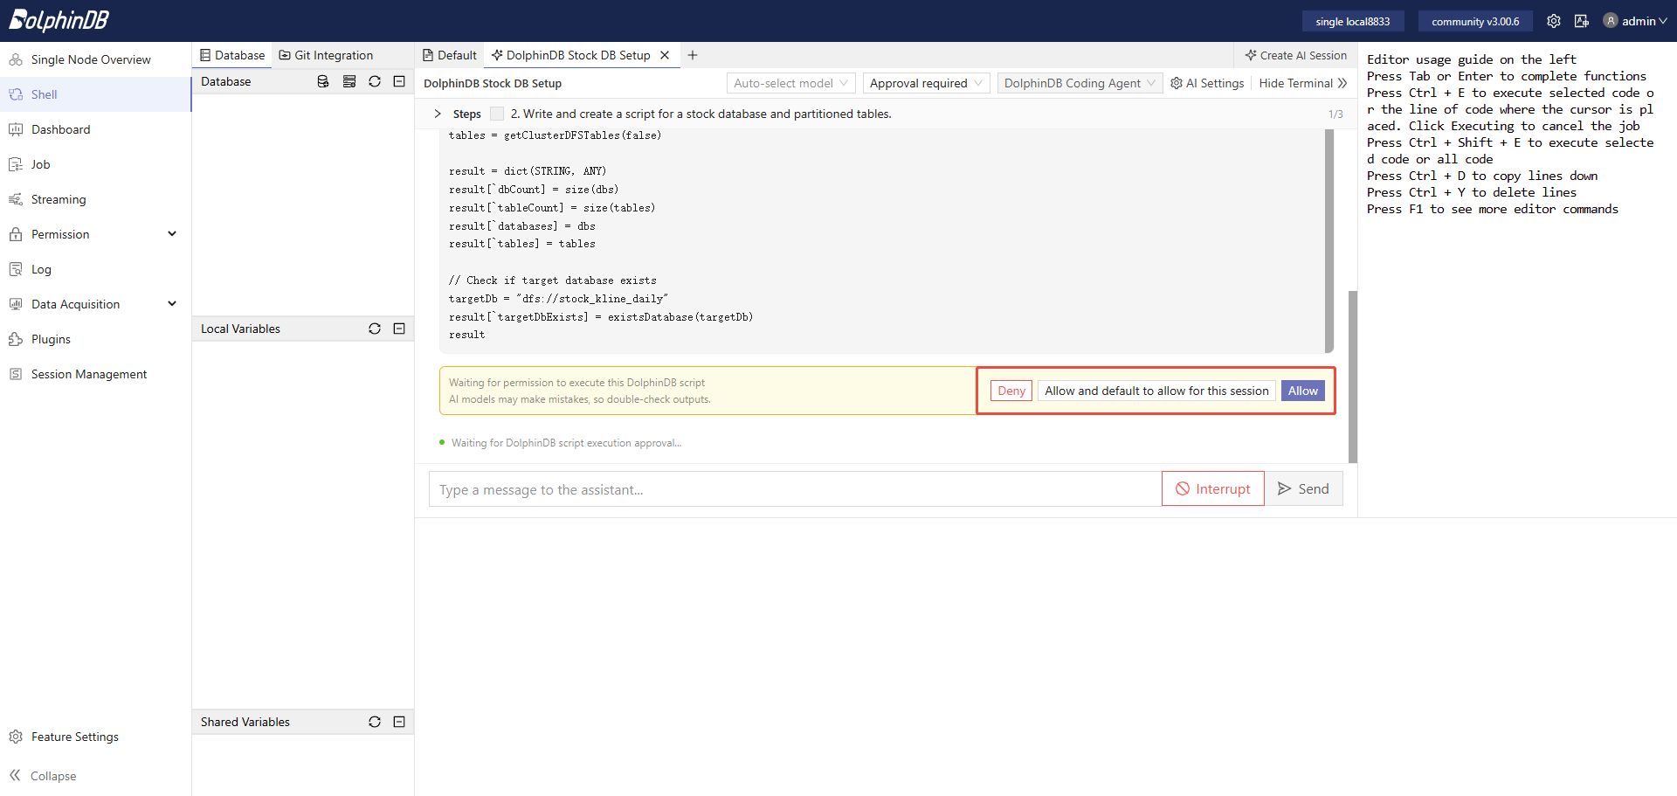1677x796 pixels.
Task: Click the language switch icon
Action: [1582, 21]
